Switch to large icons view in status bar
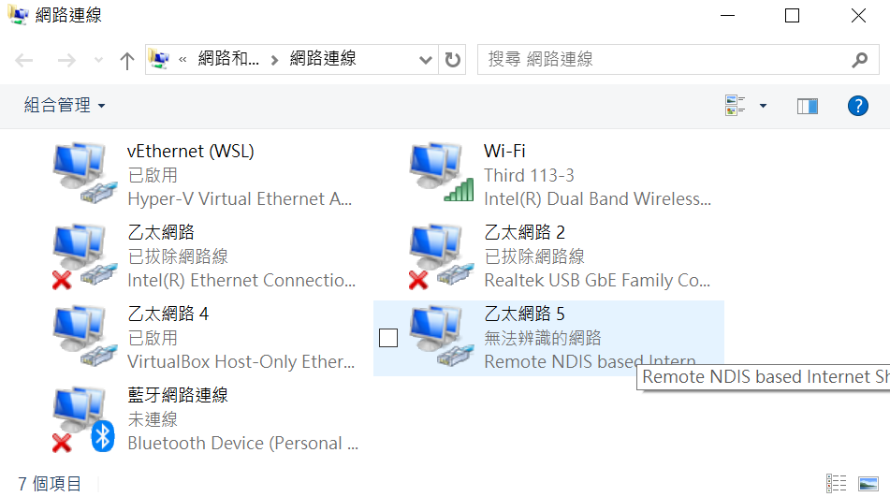 click(x=868, y=483)
